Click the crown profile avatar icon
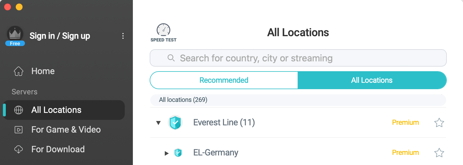 [15, 34]
